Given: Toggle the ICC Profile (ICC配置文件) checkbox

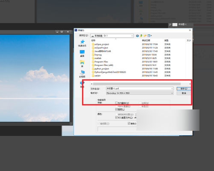Looking at the screenshot, I should [x=116, y=118].
